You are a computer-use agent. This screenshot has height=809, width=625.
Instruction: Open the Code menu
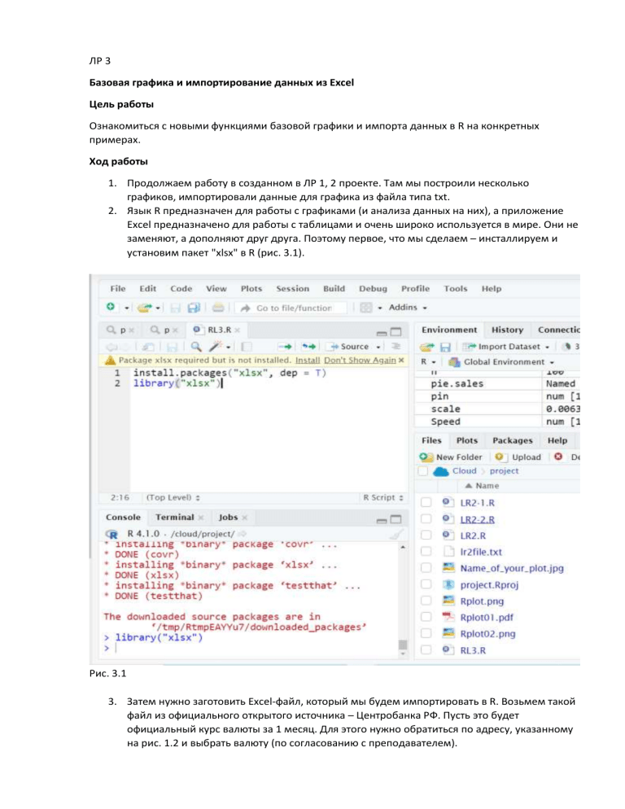(x=181, y=289)
